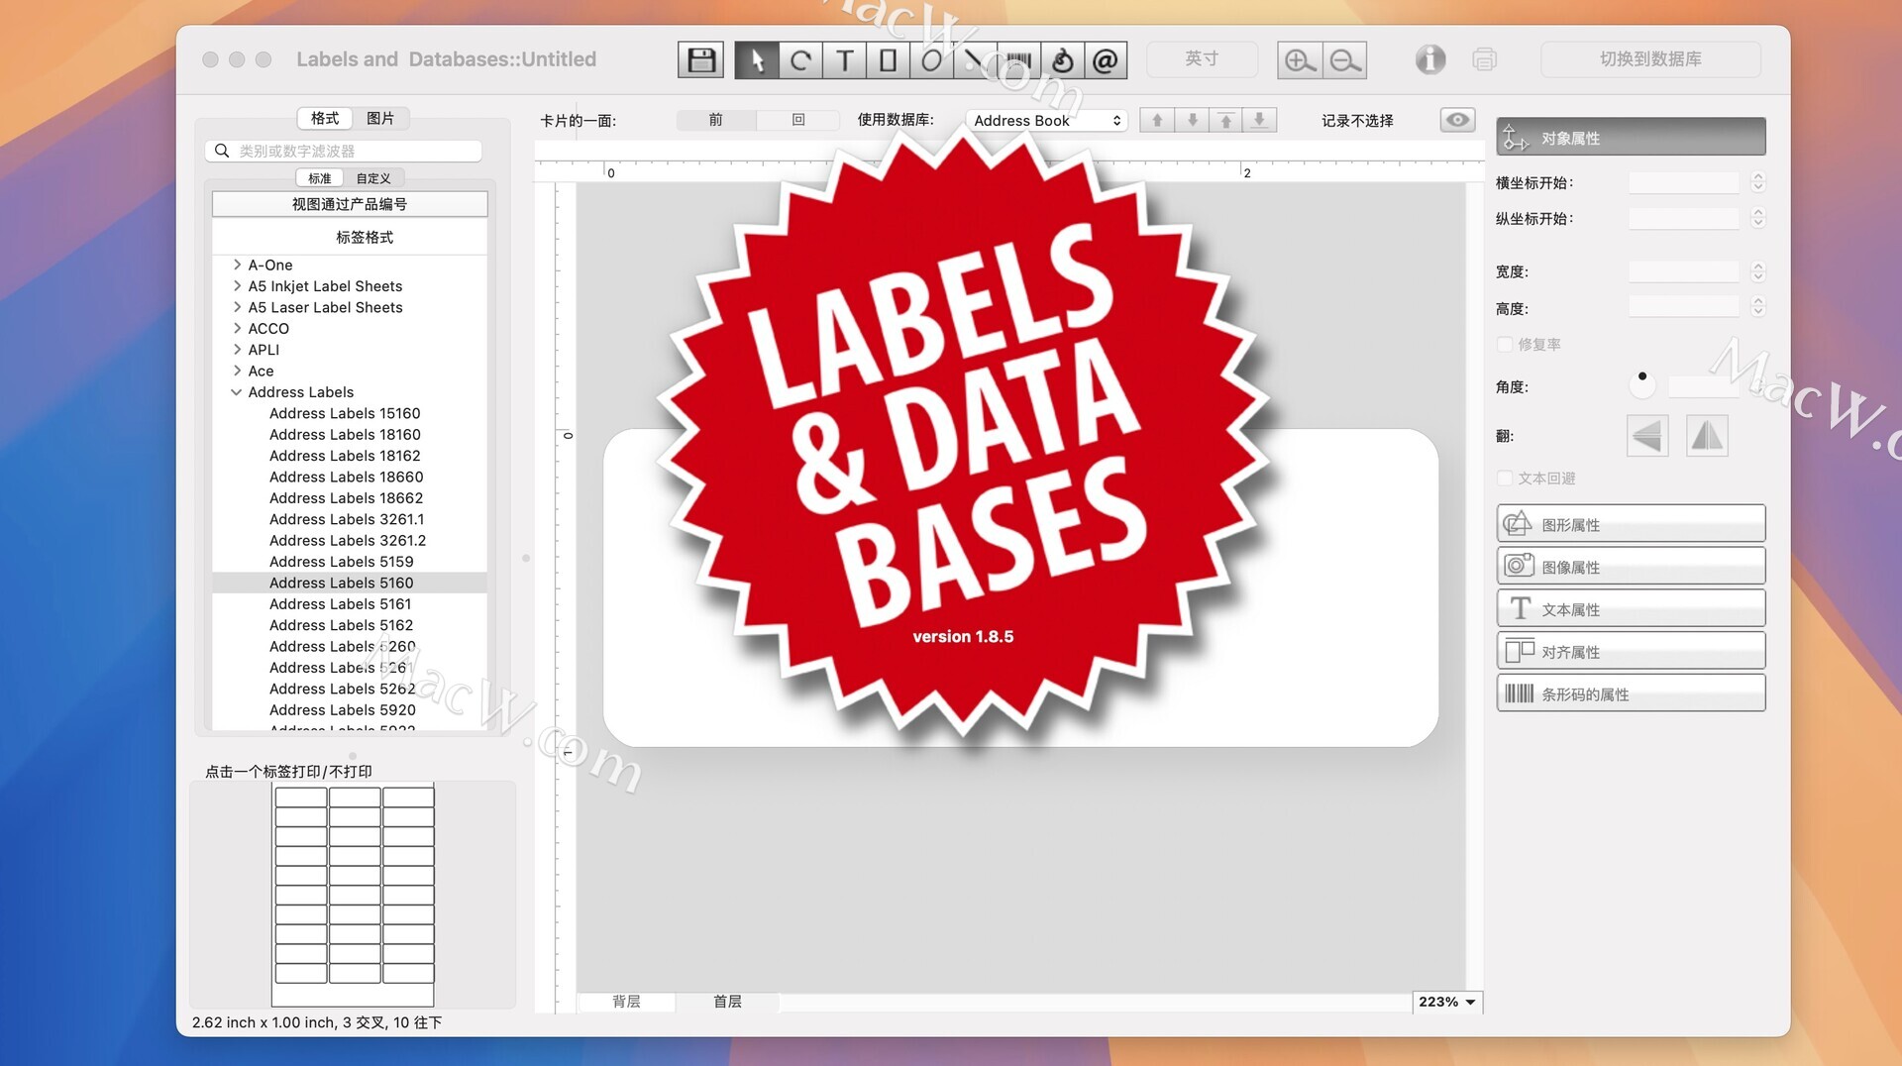The height and width of the screenshot is (1066, 1902).
Task: Expand A5 Inkjet Label Sheets
Action: [237, 285]
